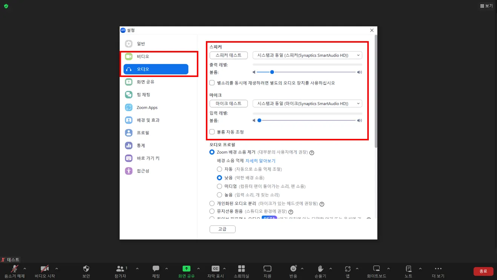Viewport: 497px width, 280px height.
Task: Click the help icon beside 뮤지션용 원음
Action: 291,212
